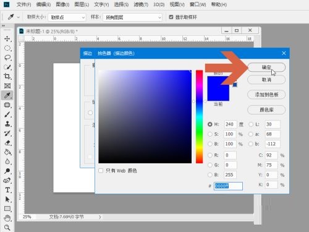The image size is (309, 232).
Task: Select the Healing Brush tool
Action: pyautogui.click(x=7, y=105)
